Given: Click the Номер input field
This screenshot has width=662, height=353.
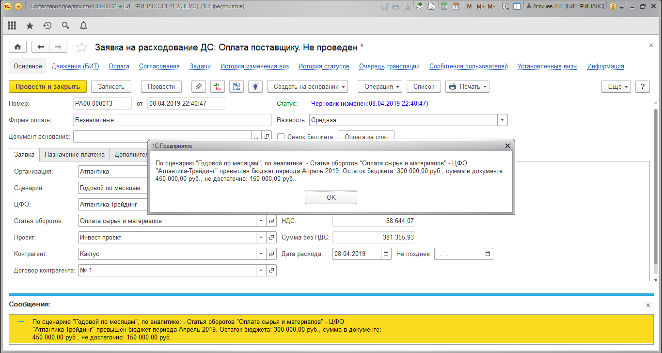Looking at the screenshot, I should (102, 103).
